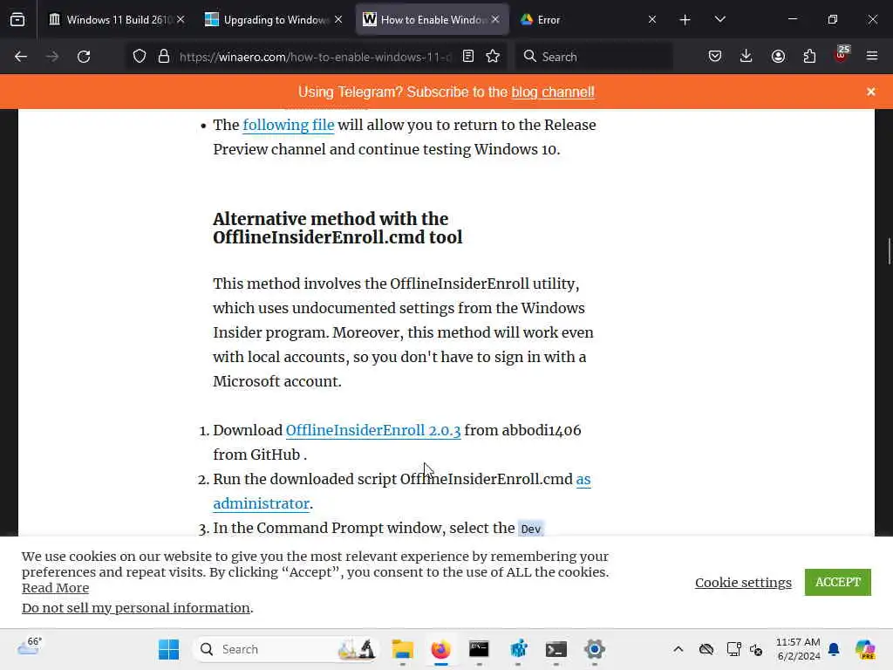The width and height of the screenshot is (893, 670).
Task: Open the Extensions menu
Action: coord(809,57)
